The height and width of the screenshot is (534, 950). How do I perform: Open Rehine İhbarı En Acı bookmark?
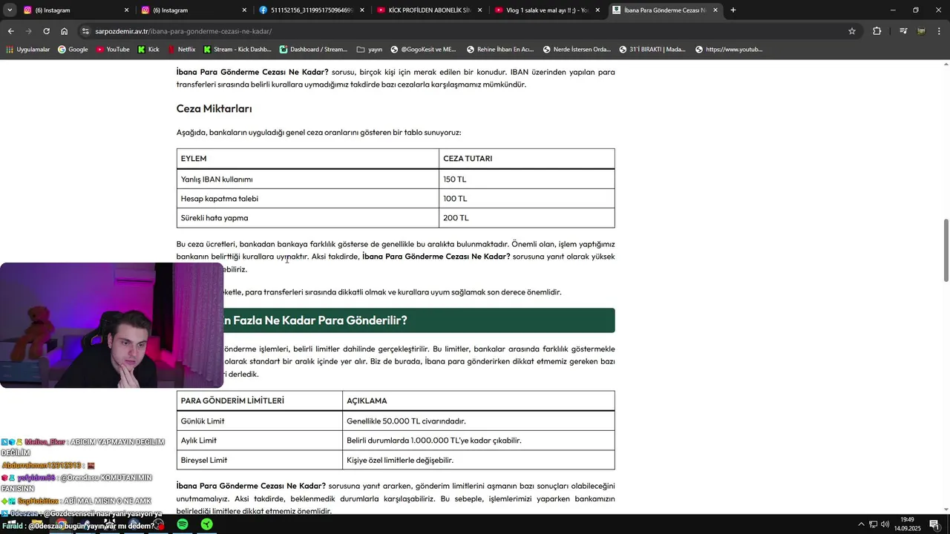(x=500, y=50)
